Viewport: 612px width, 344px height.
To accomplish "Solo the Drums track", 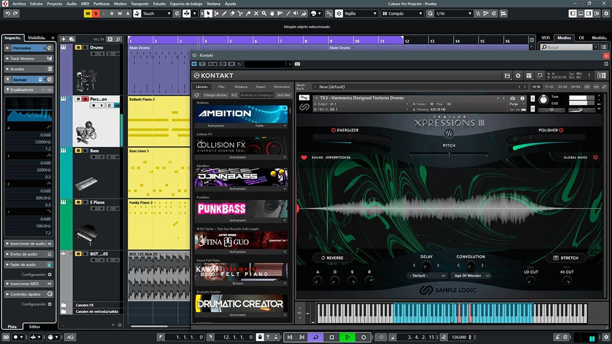I will [85, 47].
